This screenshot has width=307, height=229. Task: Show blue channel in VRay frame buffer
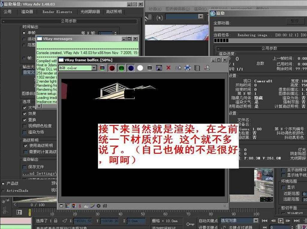[x=131, y=68]
